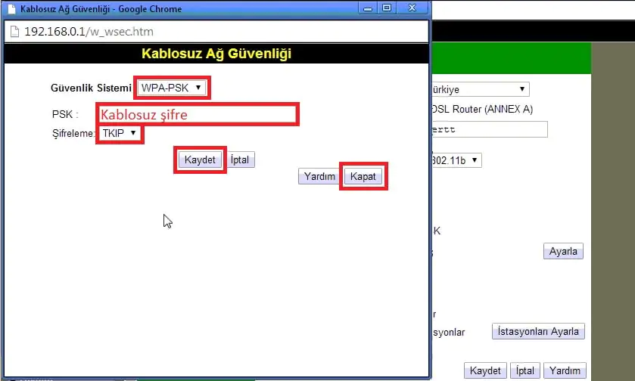
Task: Click the document icon in the title bar
Action: [x=12, y=9]
